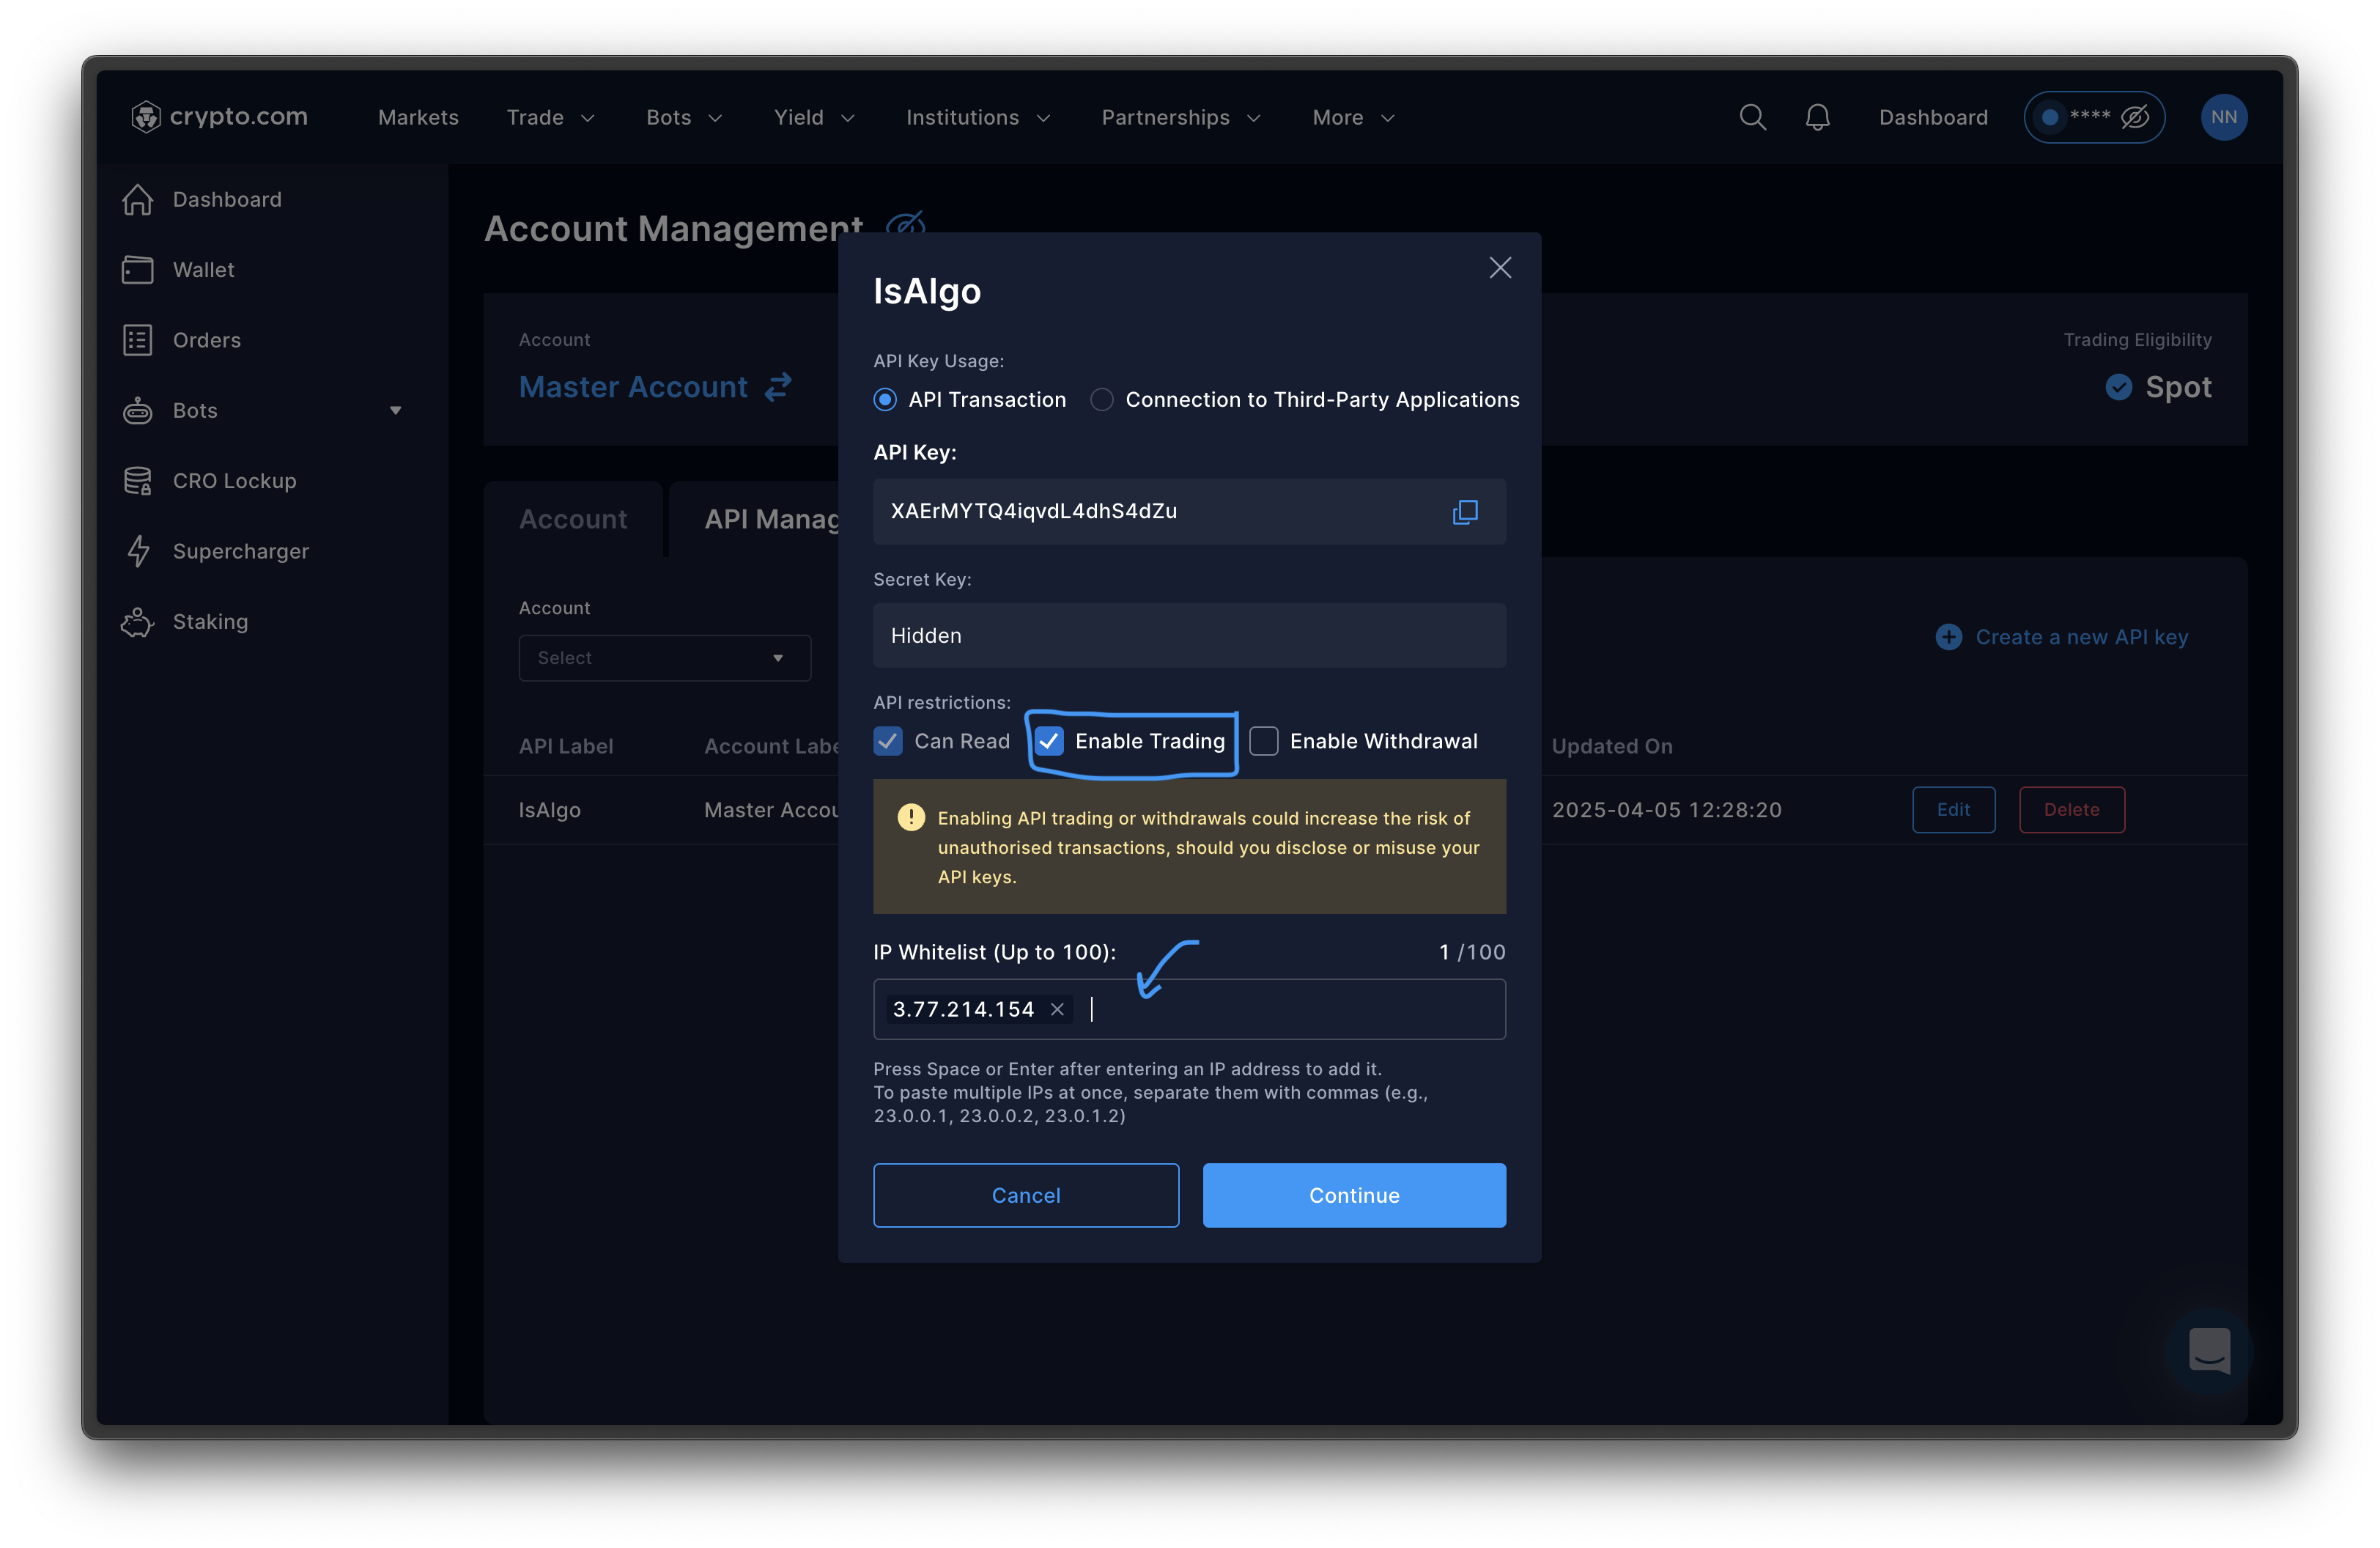Screen dimensions: 2380x1548
Task: Close the IsAlgo dialog
Action: click(1500, 268)
